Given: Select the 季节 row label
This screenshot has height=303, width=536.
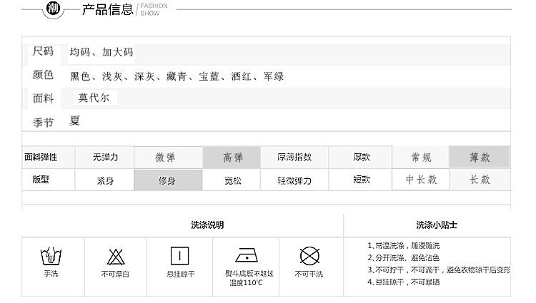Looking at the screenshot, I should click(43, 123).
